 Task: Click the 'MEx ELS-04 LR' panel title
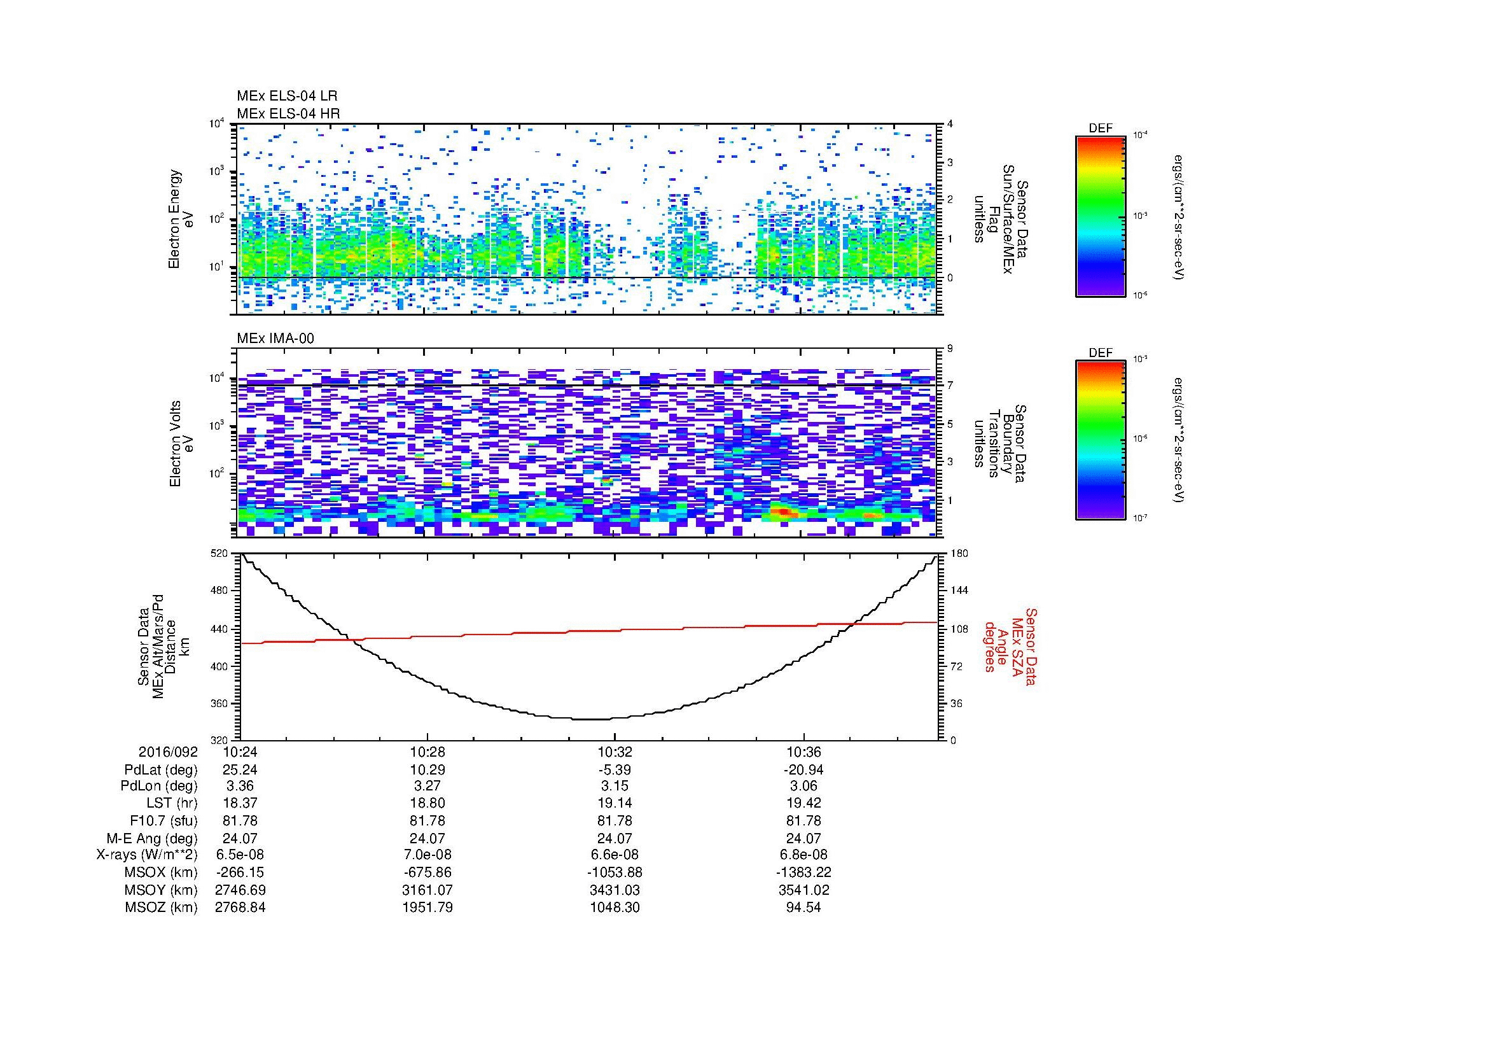pos(286,96)
